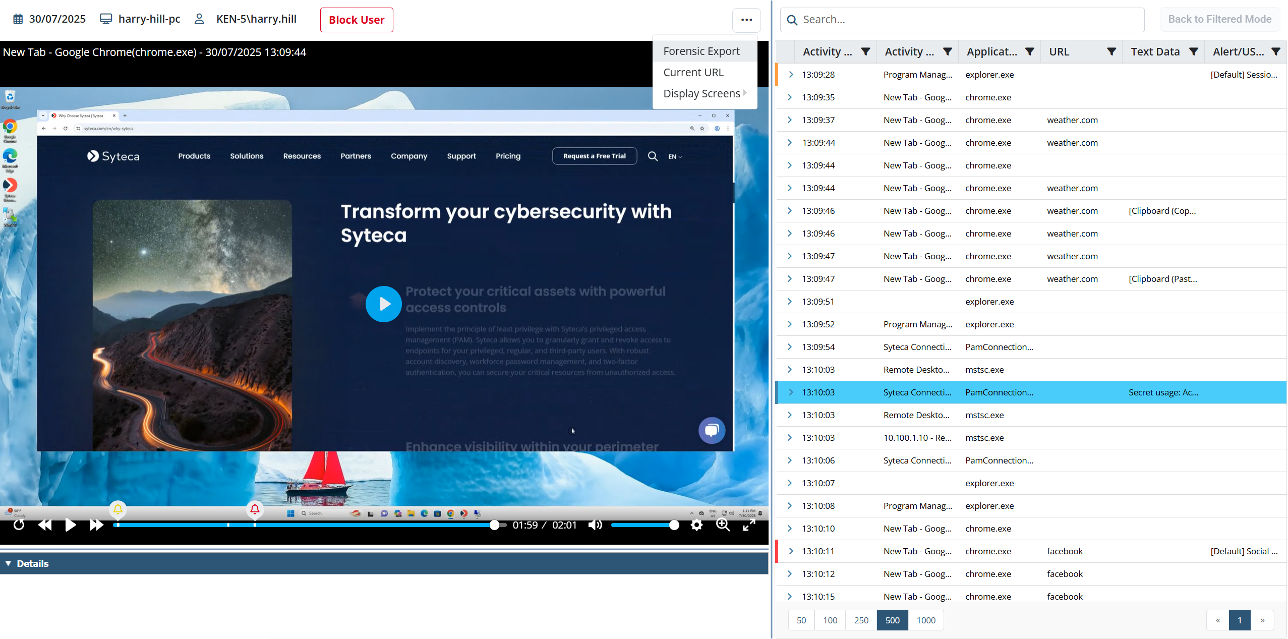Image resolution: width=1288 pixels, height=639 pixels.
Task: Set page size to 1000 rows
Action: [925, 620]
